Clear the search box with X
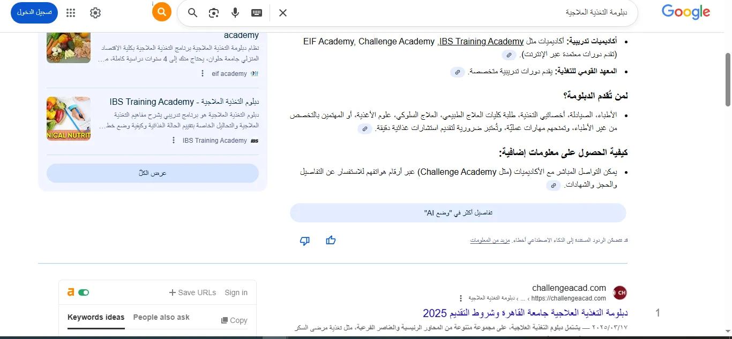Image resolution: width=732 pixels, height=339 pixels. 283,13
